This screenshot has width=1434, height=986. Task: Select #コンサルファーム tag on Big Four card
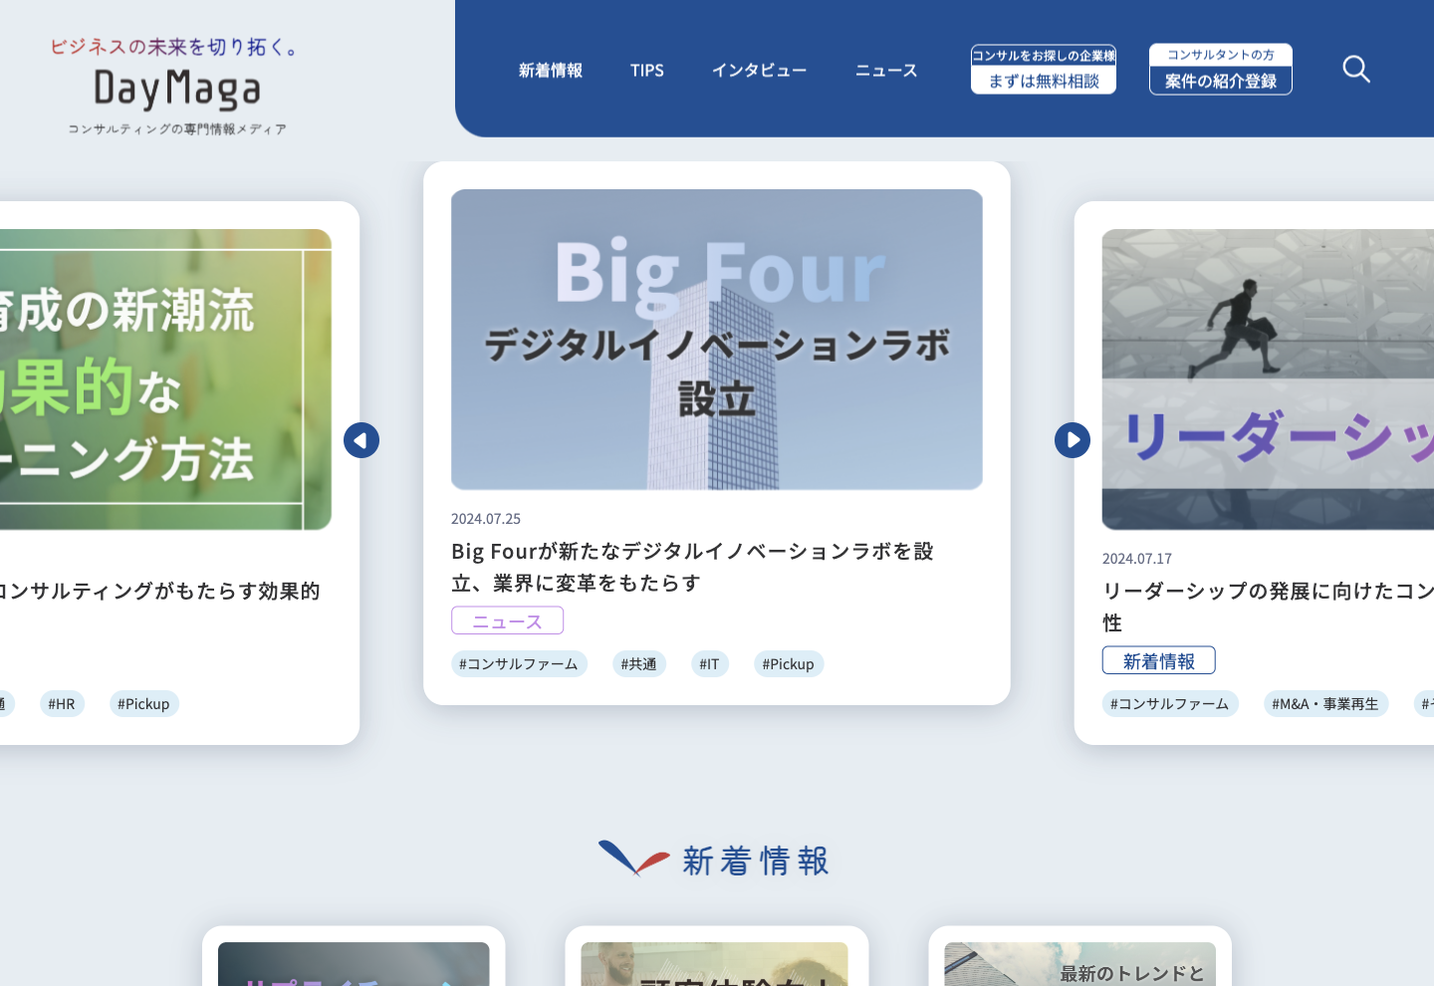click(519, 664)
